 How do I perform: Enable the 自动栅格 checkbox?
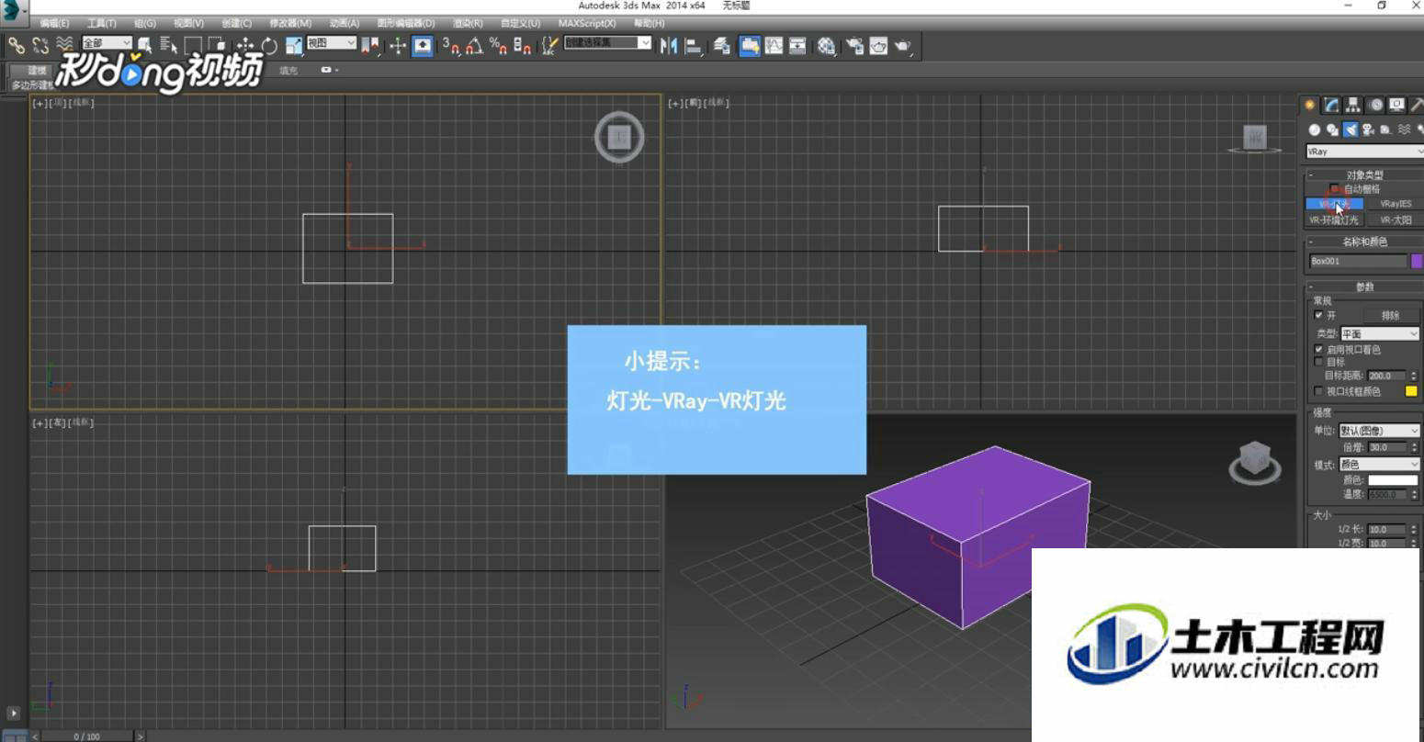pyautogui.click(x=1334, y=188)
